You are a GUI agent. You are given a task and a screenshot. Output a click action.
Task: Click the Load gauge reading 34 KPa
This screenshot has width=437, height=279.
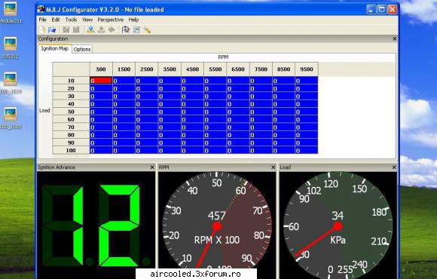click(338, 216)
